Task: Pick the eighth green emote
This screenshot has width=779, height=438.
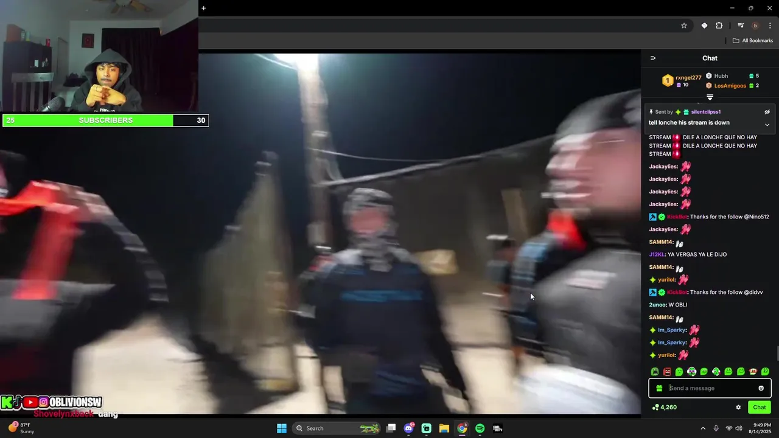Action: click(741, 372)
